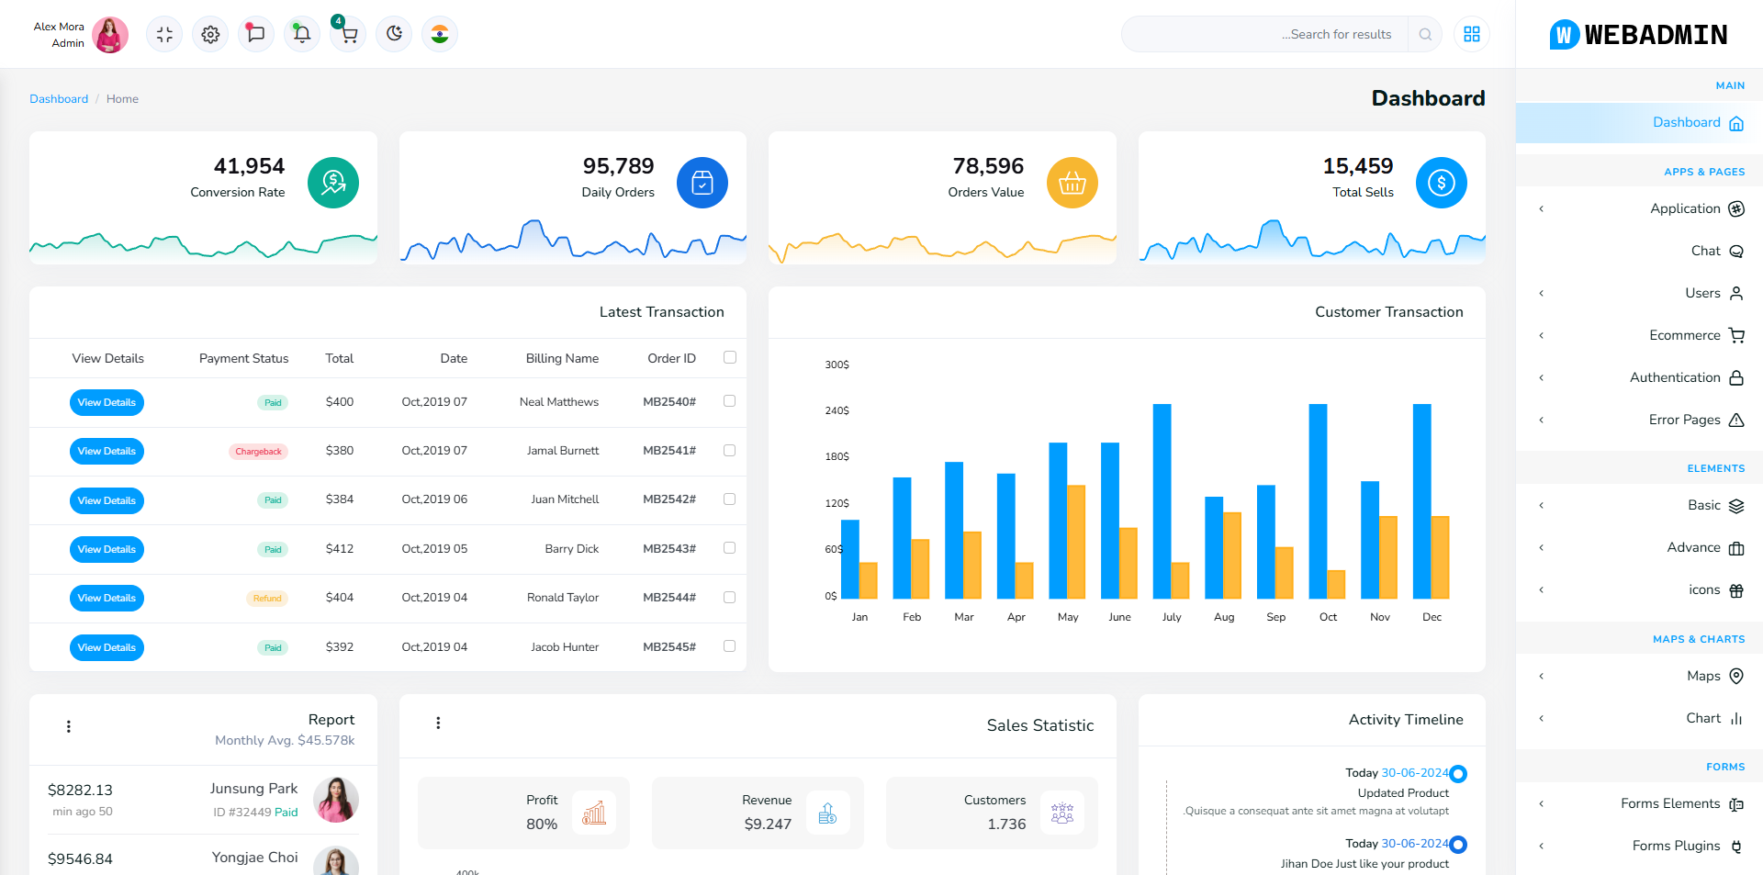The width and height of the screenshot is (1763, 875).
Task: Open the notifications bell icon
Action: 302,35
